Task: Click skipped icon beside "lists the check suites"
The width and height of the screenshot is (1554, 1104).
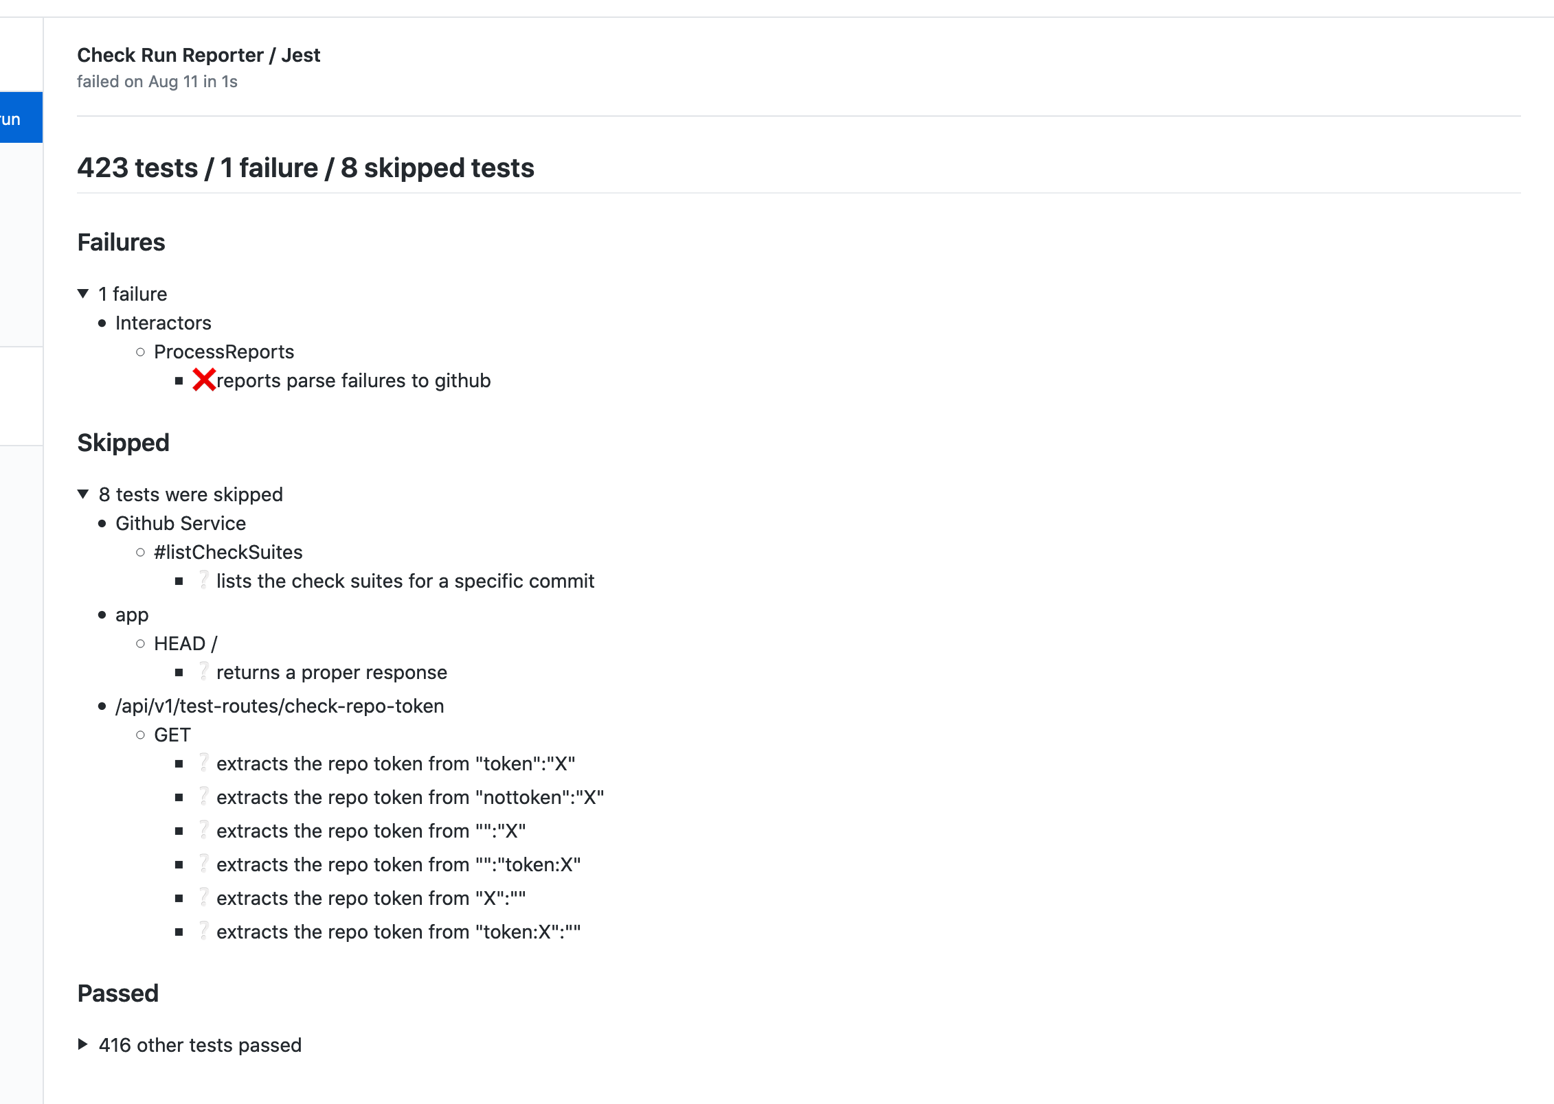Action: click(x=204, y=580)
